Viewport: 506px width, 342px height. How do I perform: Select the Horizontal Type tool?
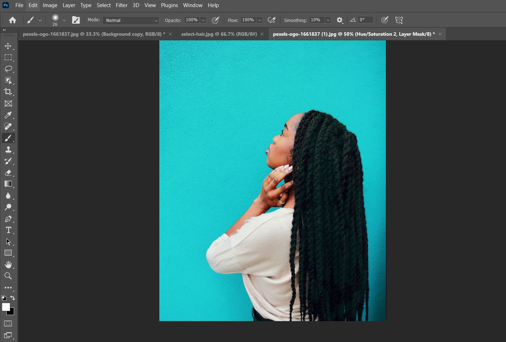tap(8, 230)
